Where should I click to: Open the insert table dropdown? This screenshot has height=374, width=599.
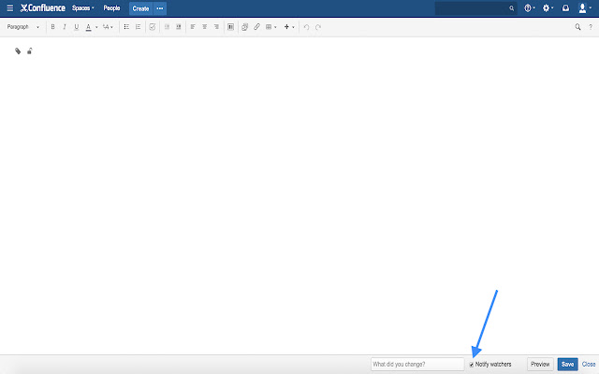270,27
